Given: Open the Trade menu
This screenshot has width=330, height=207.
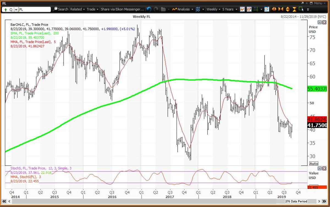Looking at the screenshot, I should coord(92,9).
